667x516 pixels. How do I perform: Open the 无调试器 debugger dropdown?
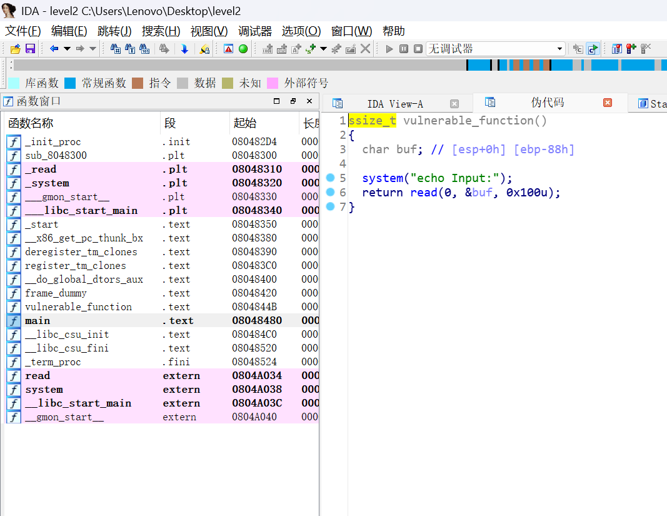click(559, 49)
